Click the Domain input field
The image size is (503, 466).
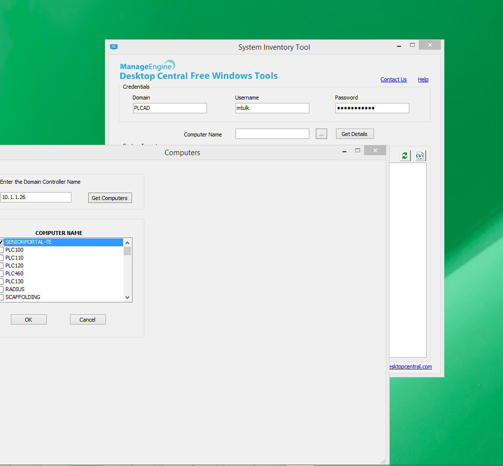pos(169,108)
